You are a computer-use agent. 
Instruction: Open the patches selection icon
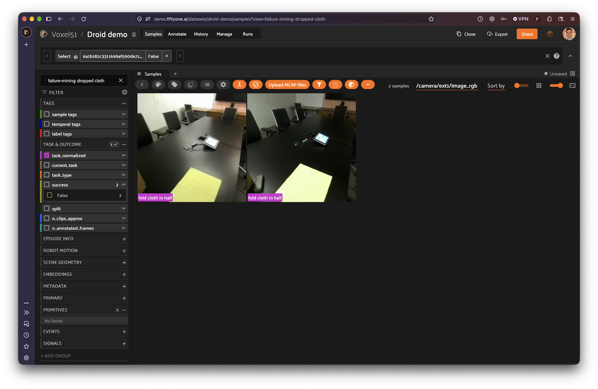coord(191,85)
